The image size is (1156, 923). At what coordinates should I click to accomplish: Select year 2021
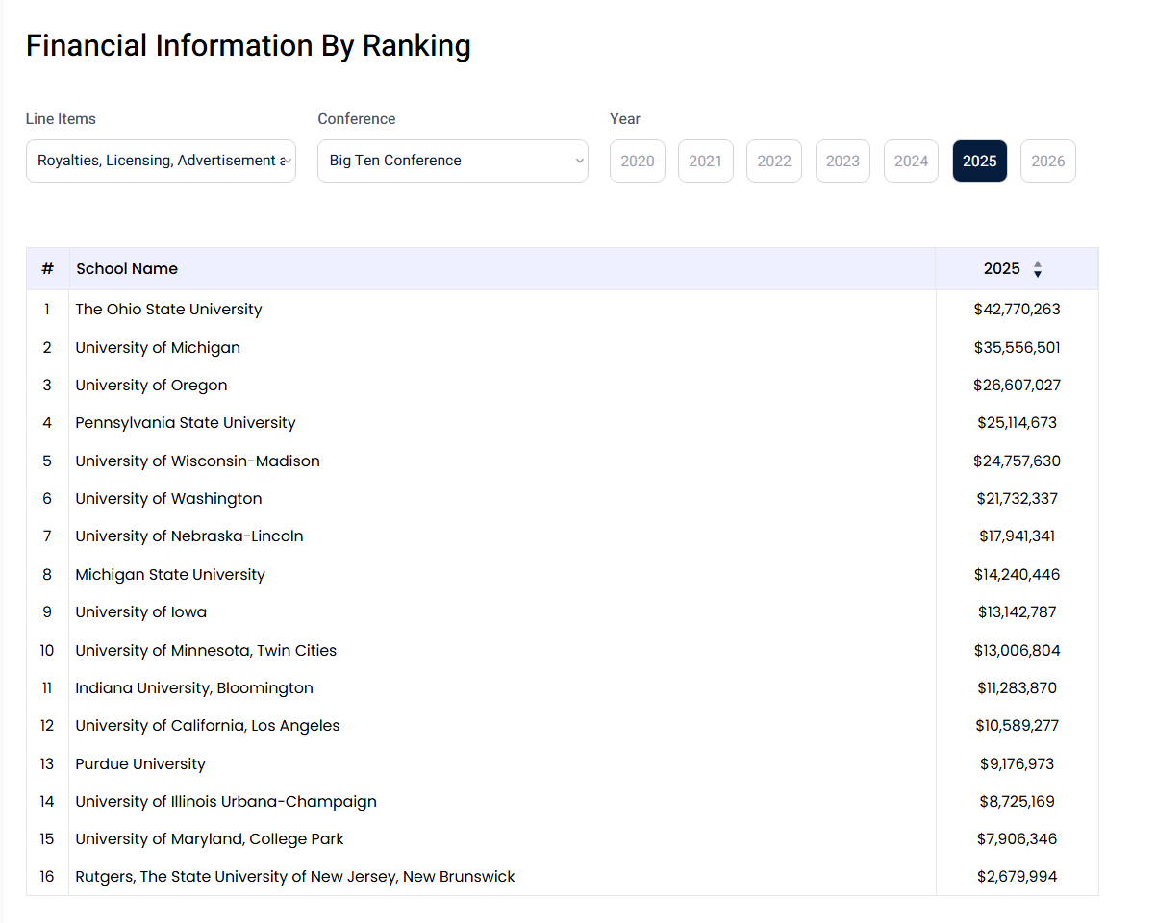pos(705,161)
